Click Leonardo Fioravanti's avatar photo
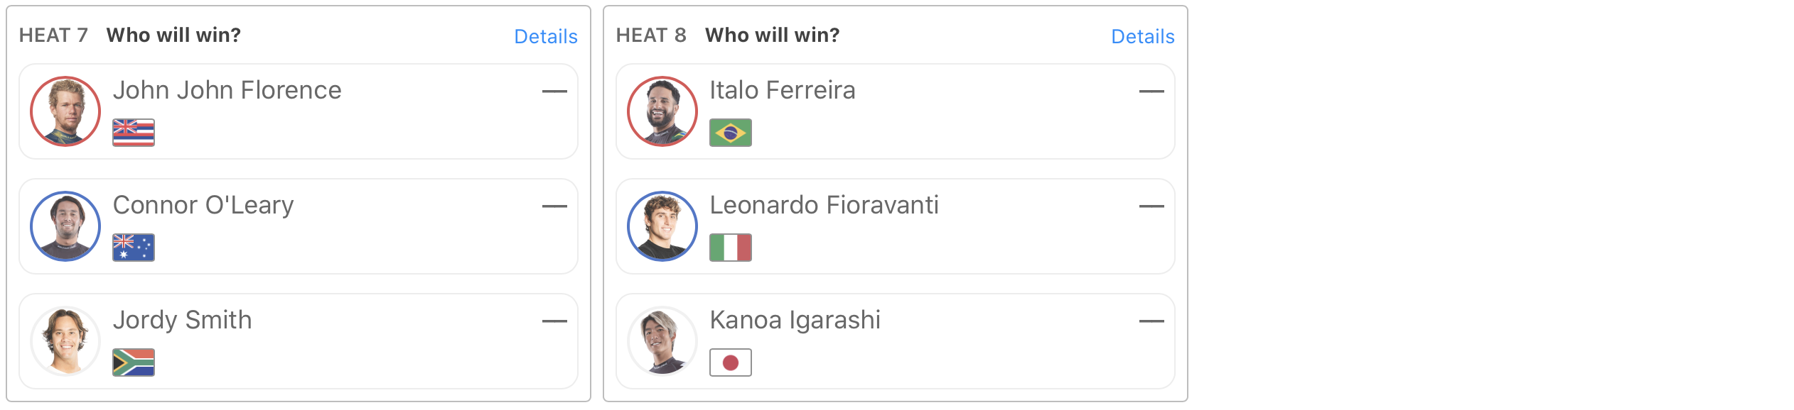Screen dimensions: 1794x410 (662, 226)
